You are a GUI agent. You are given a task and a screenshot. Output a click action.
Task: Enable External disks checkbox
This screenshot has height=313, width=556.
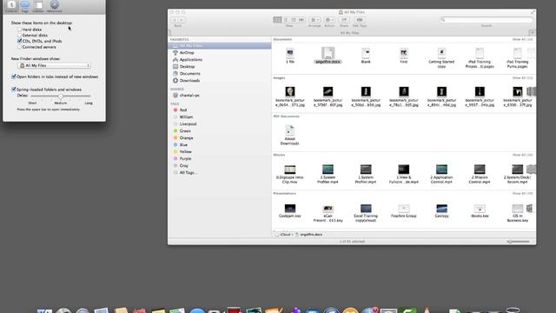[19, 36]
